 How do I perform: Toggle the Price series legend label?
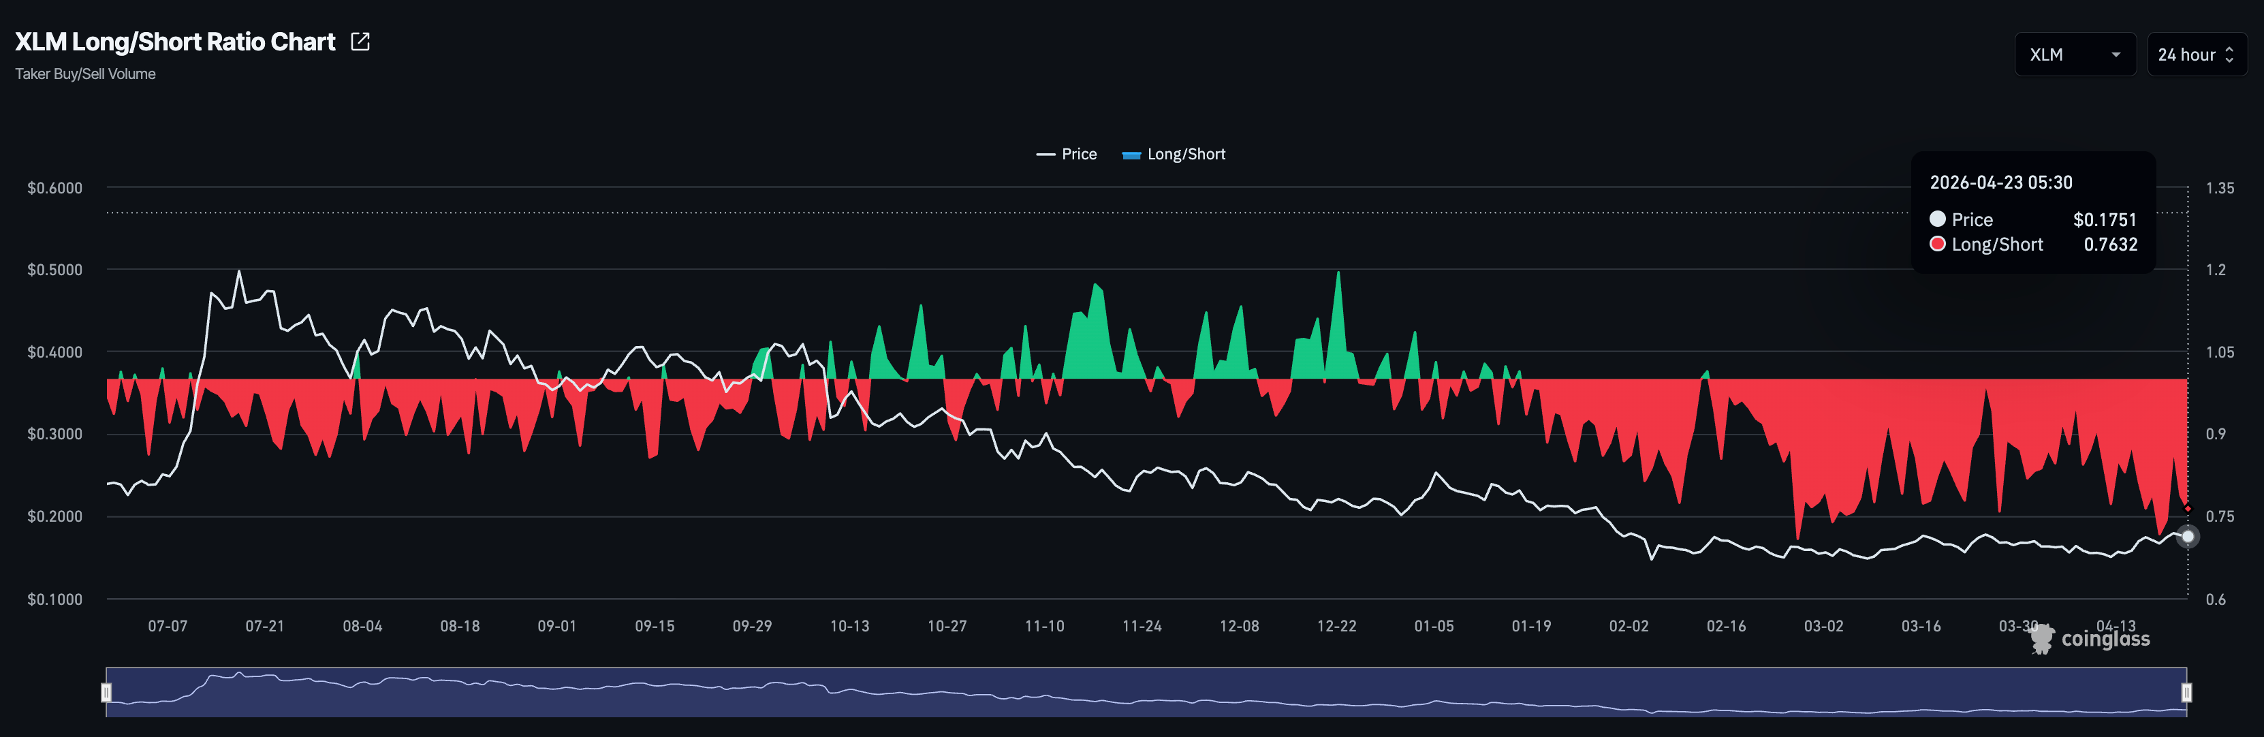tap(1078, 154)
